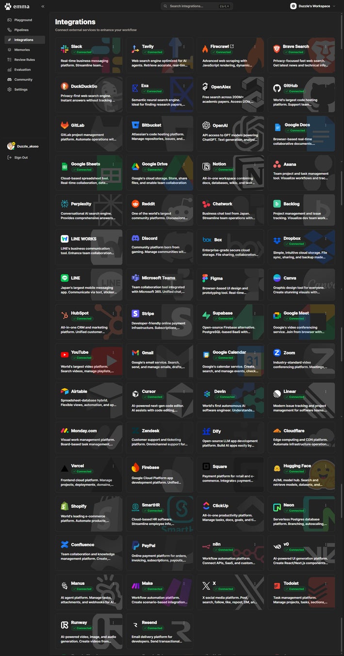Click the Slack logo icon
Viewport: 344px width, 656px height.
coord(65,49)
